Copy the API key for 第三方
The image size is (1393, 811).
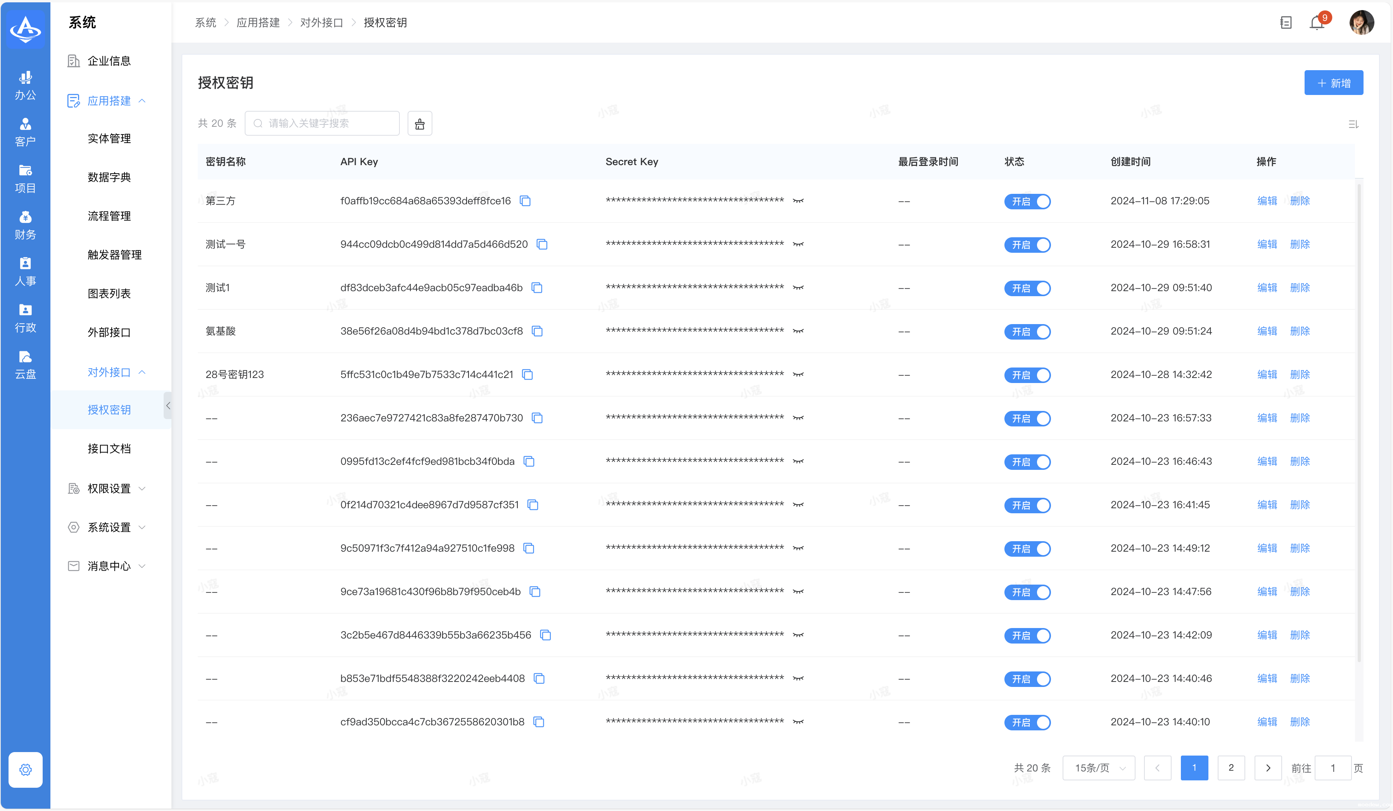click(x=525, y=201)
